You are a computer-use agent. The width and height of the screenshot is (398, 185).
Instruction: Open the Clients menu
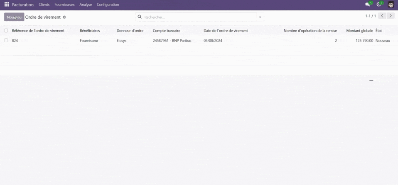[44, 5]
